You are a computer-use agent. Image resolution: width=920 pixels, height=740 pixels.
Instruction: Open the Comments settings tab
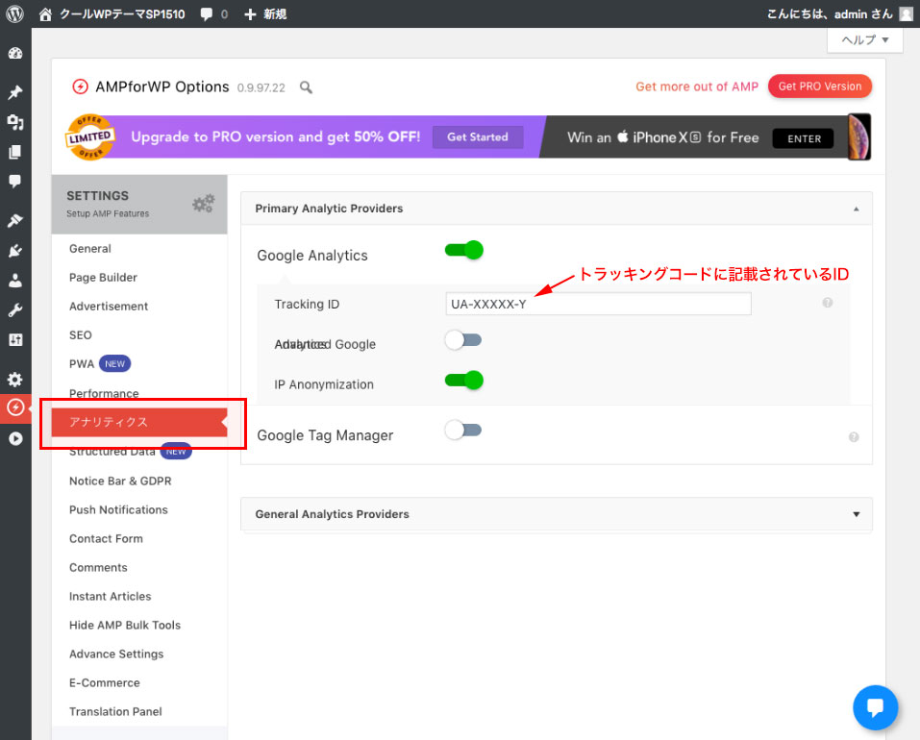click(x=98, y=567)
